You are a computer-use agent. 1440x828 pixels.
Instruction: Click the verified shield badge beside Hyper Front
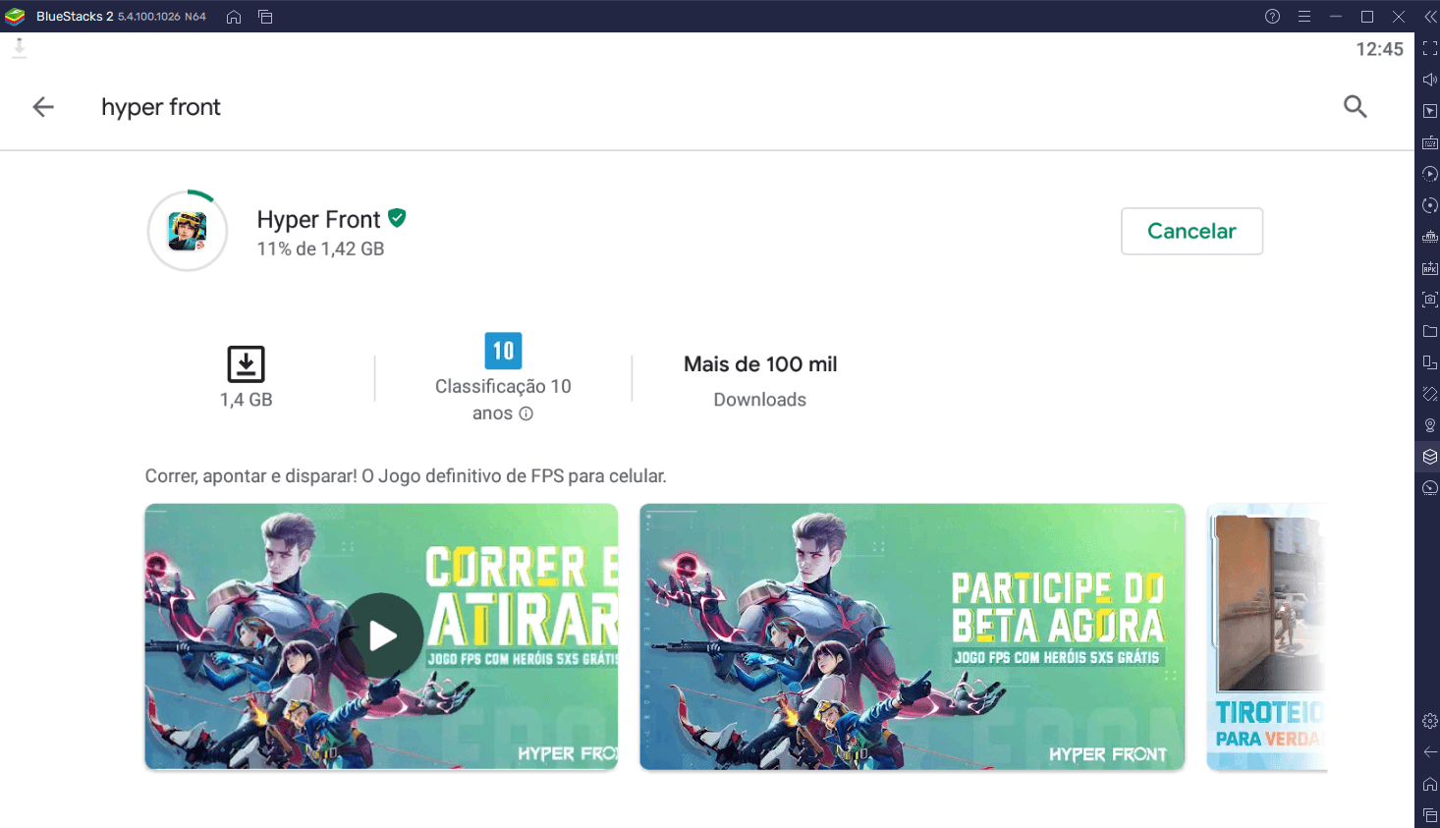[x=397, y=218]
